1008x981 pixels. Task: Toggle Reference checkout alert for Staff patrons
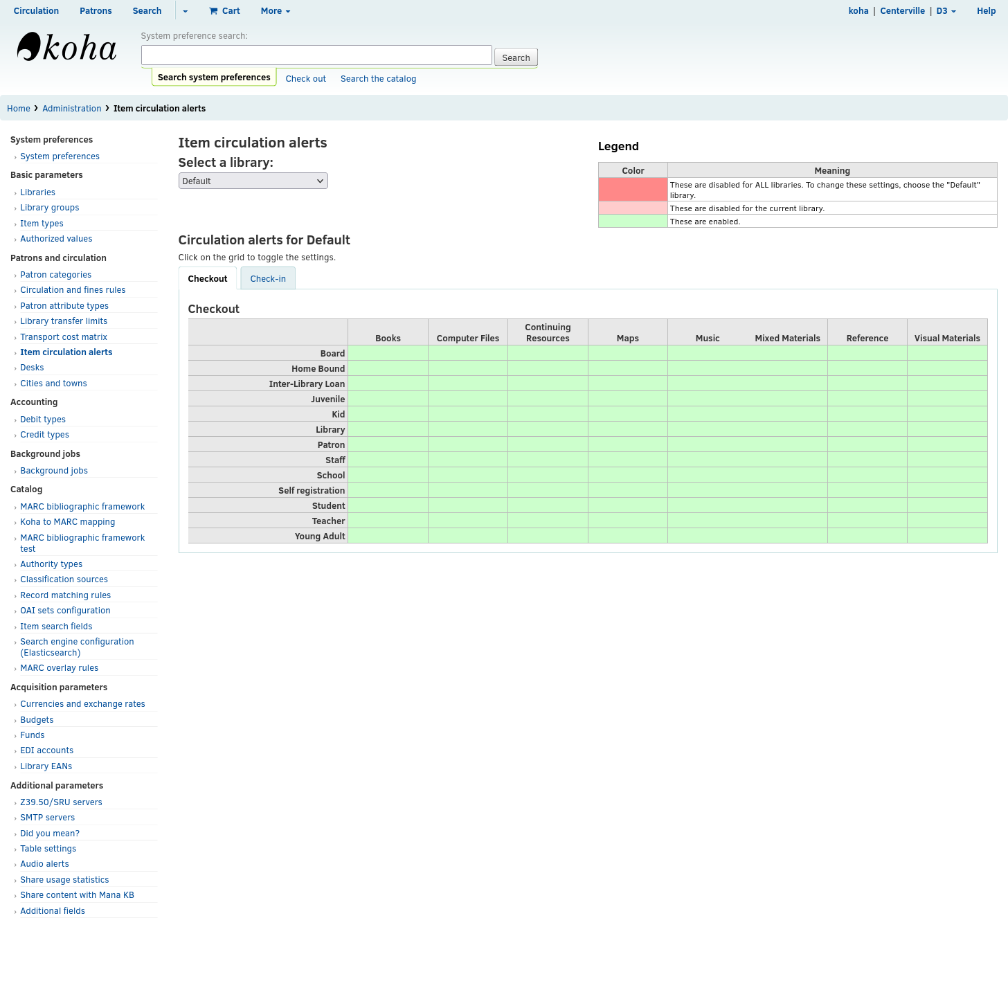[x=867, y=460]
